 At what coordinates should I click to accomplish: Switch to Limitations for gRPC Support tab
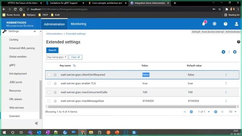[x=64, y=3]
